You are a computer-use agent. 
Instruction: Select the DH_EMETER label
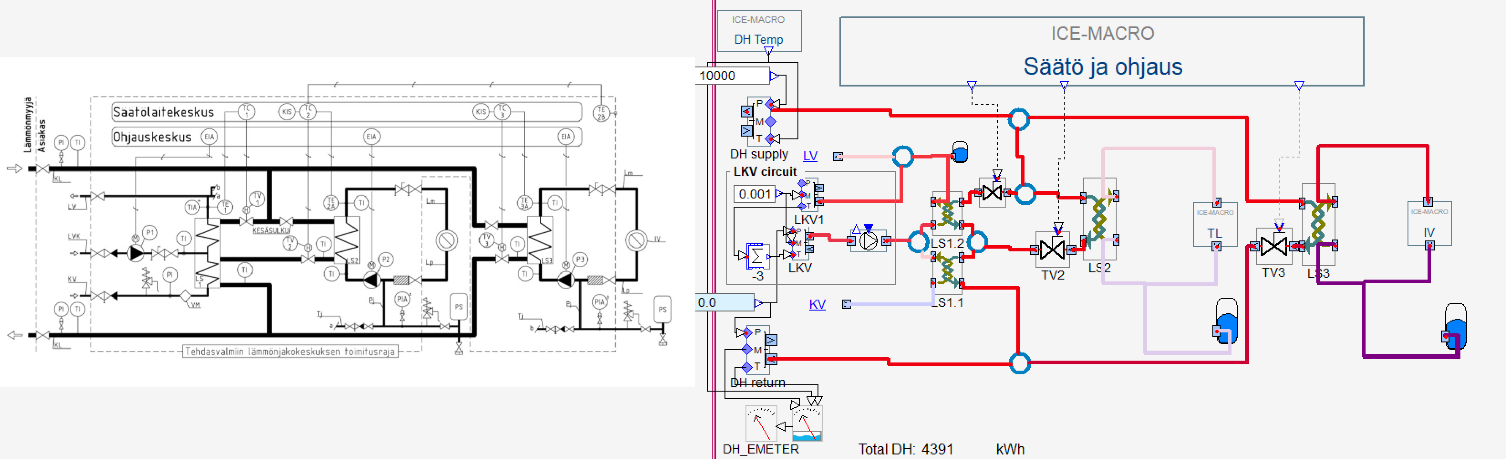click(761, 449)
